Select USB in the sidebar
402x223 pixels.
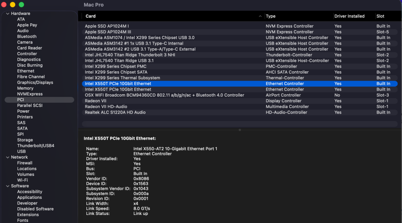(x=21, y=151)
